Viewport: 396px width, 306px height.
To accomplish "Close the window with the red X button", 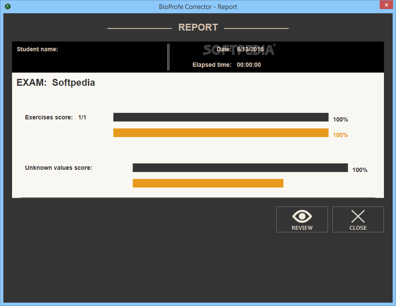I will [386, 5].
